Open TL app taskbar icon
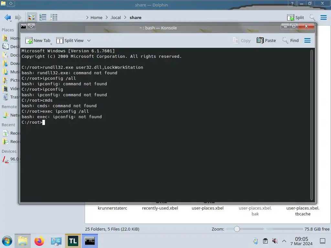Image resolution: width=331 pixels, height=248 pixels. coord(73,241)
